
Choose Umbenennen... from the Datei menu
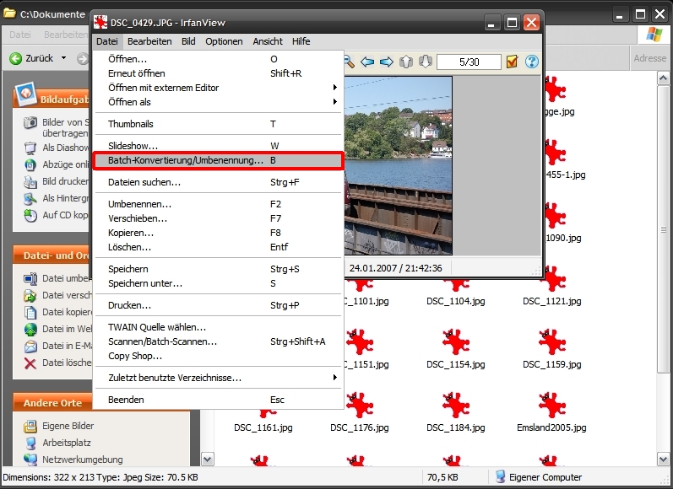pos(219,204)
